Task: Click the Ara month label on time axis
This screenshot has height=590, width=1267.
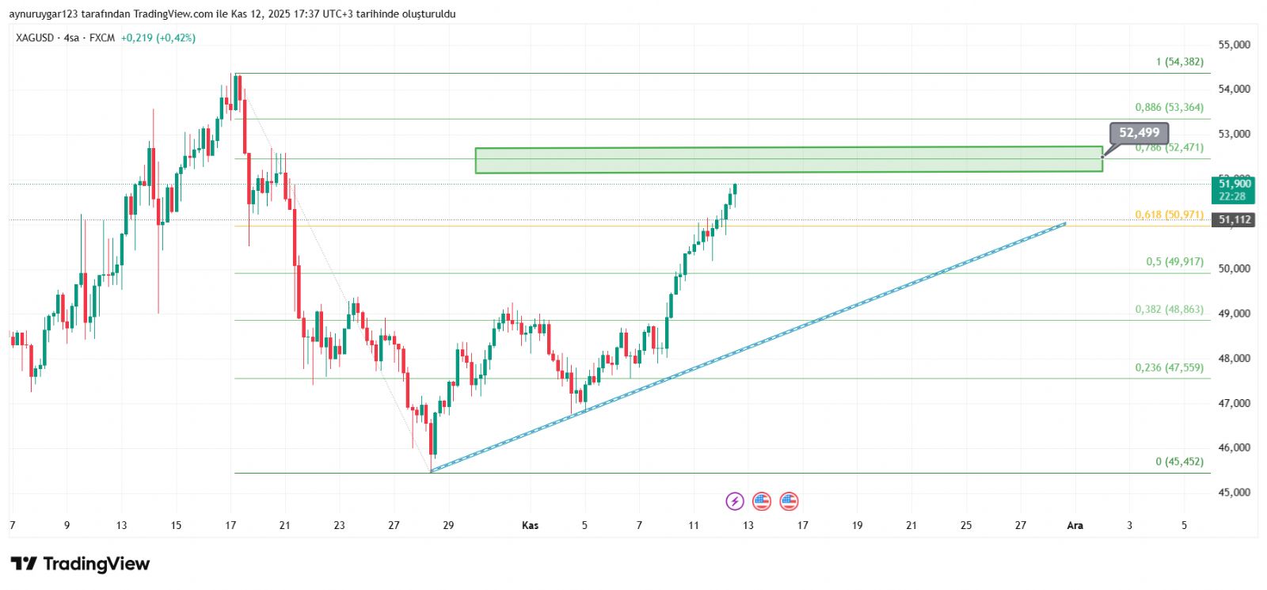Action: [x=1075, y=525]
